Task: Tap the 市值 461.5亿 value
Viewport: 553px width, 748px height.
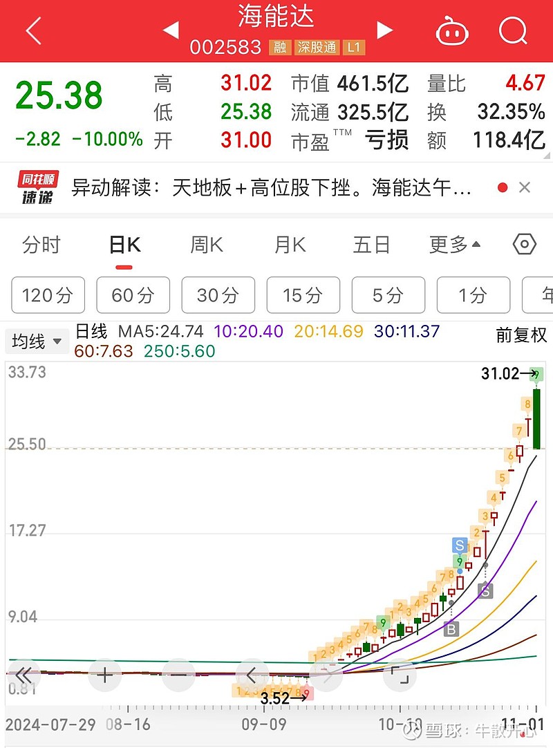Action: [373, 84]
